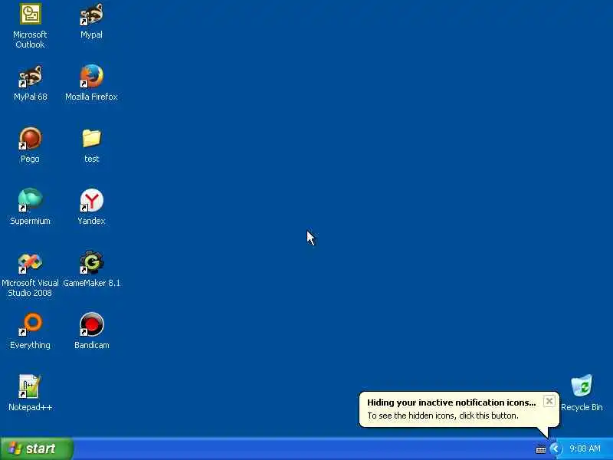Click the keyboard icon in system tray
The width and height of the screenshot is (613, 460).
point(541,449)
